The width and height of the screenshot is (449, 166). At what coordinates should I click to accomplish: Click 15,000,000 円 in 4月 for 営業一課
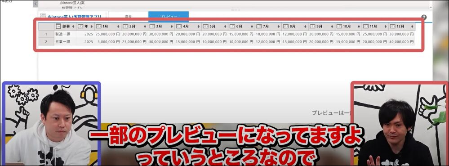[188, 41]
